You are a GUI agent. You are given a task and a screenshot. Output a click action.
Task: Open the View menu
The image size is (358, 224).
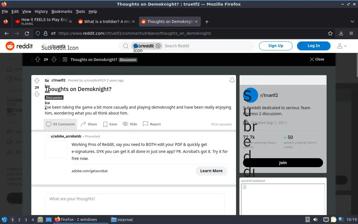coord(27,11)
